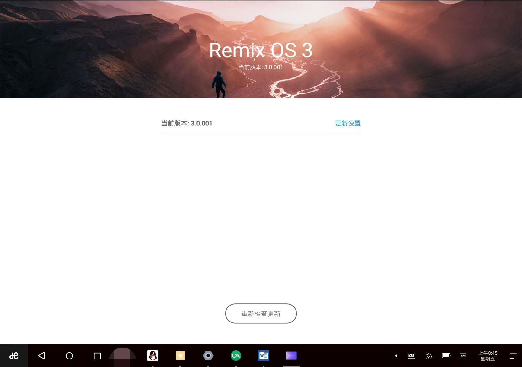This screenshot has height=367, width=522.
Task: Click the blurred round taskbar thumbnail
Action: [122, 357]
